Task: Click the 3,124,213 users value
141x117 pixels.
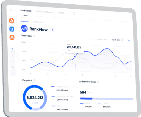Action: [62, 90]
